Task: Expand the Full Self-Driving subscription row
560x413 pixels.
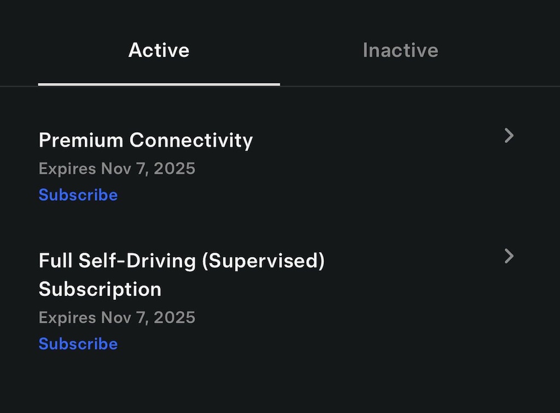Action: (276, 300)
